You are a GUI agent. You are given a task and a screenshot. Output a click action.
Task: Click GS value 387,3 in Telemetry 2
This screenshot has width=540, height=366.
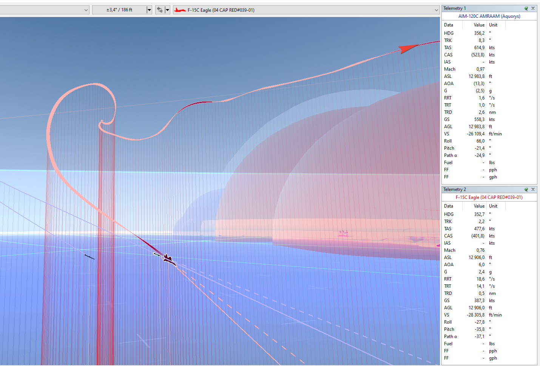point(479,301)
